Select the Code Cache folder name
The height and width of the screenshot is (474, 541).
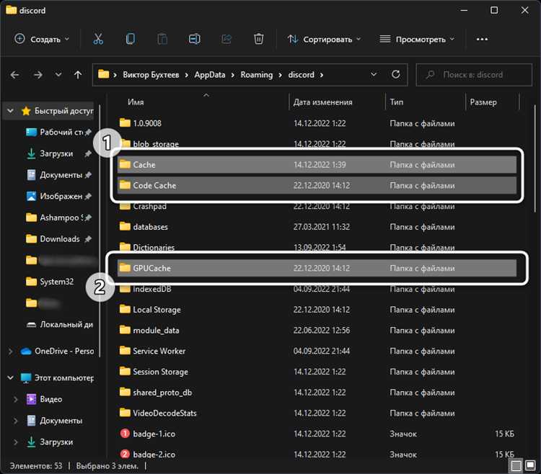154,185
